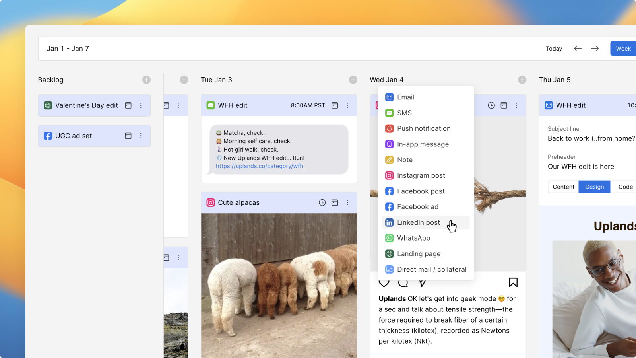Add item to Tue Jan 3 column
Viewport: 636px width, 358px height.
click(353, 80)
